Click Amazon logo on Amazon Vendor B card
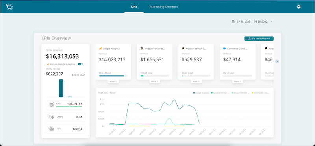 pyautogui.click(x=142, y=48)
